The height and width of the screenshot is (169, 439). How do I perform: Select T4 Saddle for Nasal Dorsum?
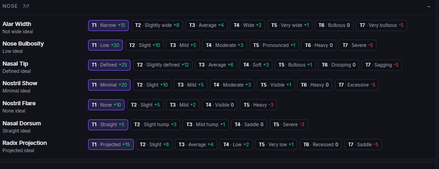[249, 125]
